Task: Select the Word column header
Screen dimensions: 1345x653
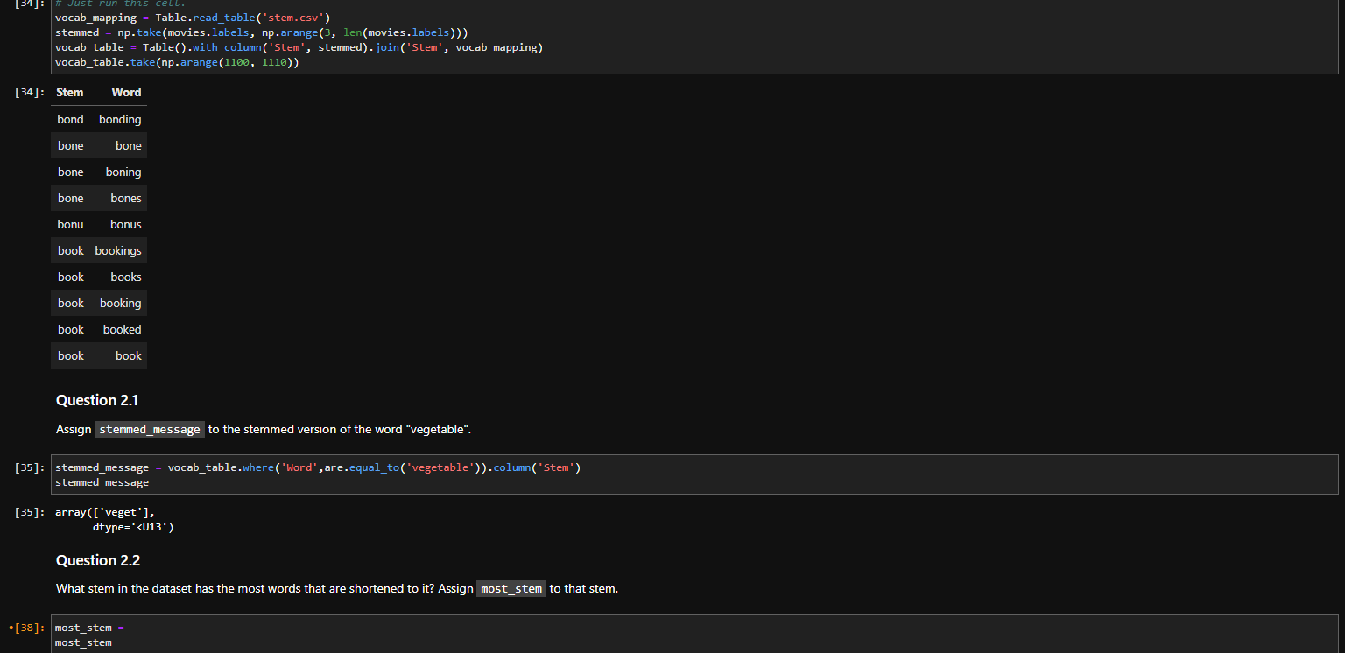Action: pos(126,92)
